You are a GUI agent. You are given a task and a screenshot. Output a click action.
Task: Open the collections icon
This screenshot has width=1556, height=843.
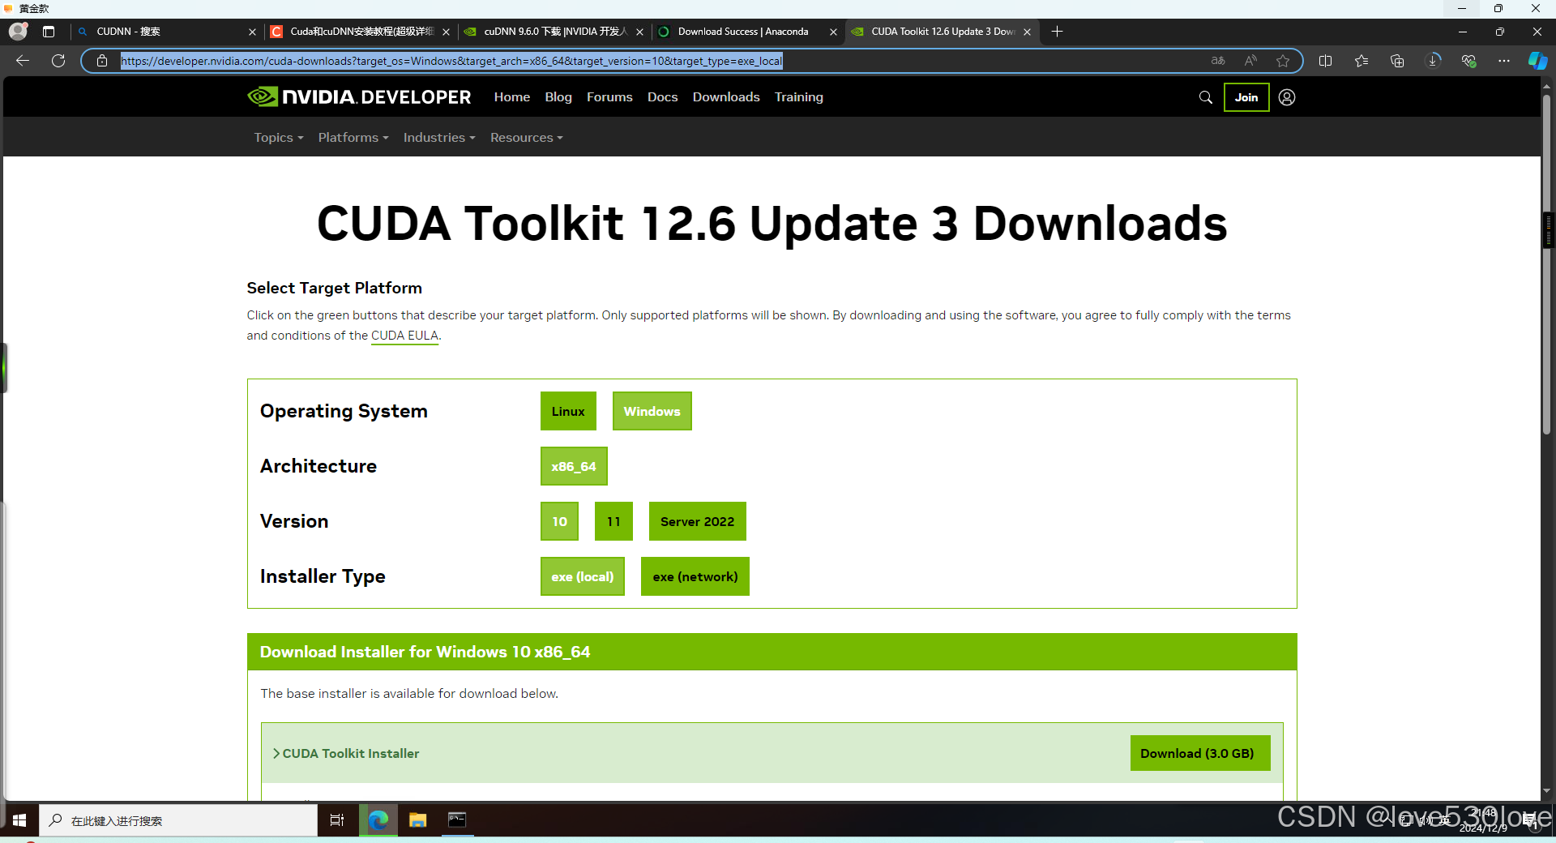point(1397,61)
